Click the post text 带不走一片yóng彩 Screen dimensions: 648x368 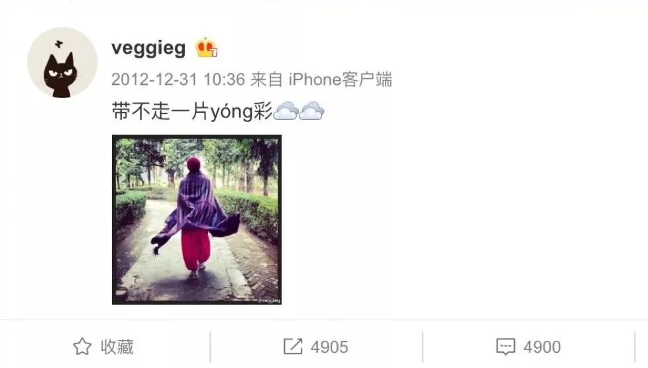coord(192,111)
